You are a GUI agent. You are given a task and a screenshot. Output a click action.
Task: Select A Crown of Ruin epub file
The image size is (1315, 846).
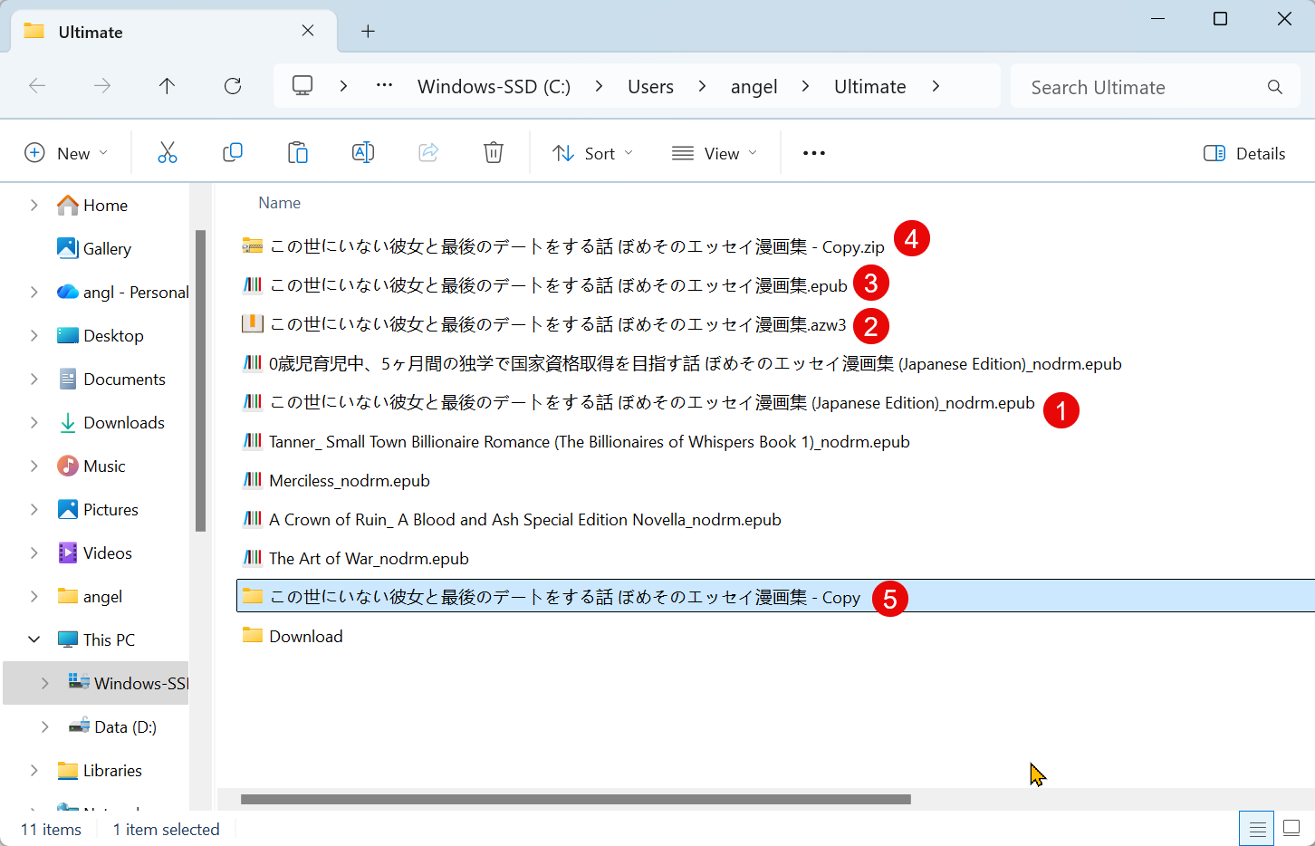click(x=524, y=520)
